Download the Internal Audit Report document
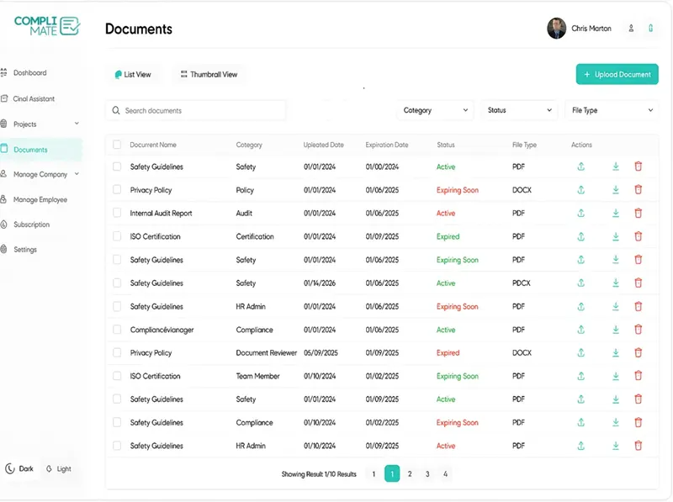Viewport: 673px width, 502px height. (x=616, y=213)
